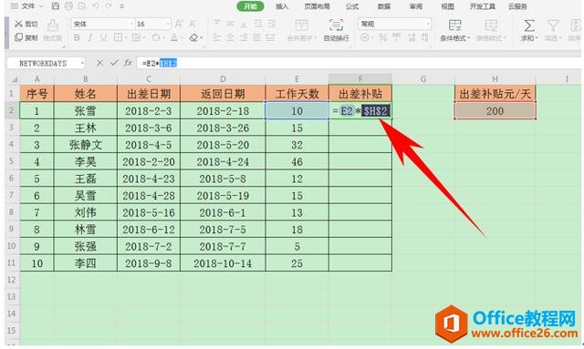The height and width of the screenshot is (349, 584).
Task: Toggle align text left
Action: 217,37
